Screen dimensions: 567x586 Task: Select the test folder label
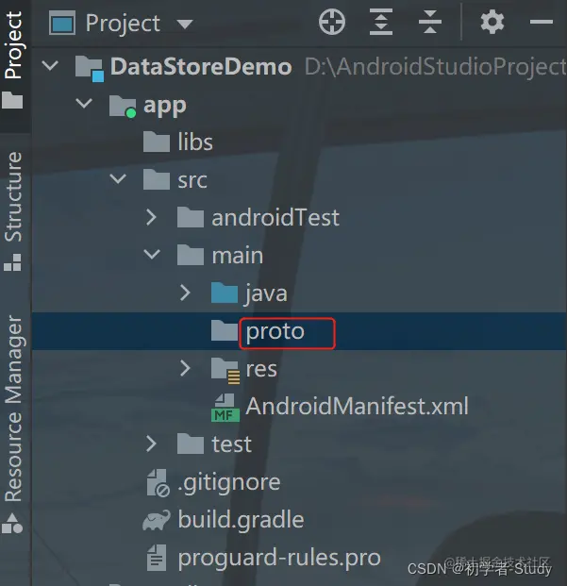pos(232,444)
